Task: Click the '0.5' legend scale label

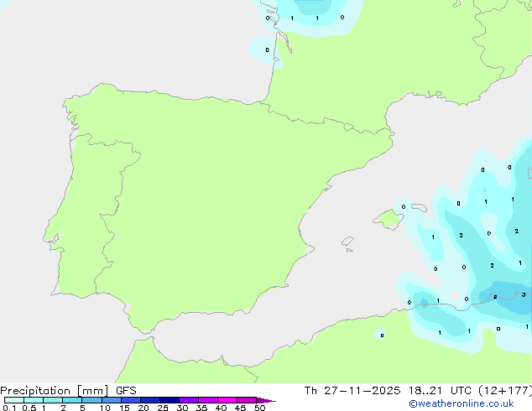Action: tap(29, 408)
